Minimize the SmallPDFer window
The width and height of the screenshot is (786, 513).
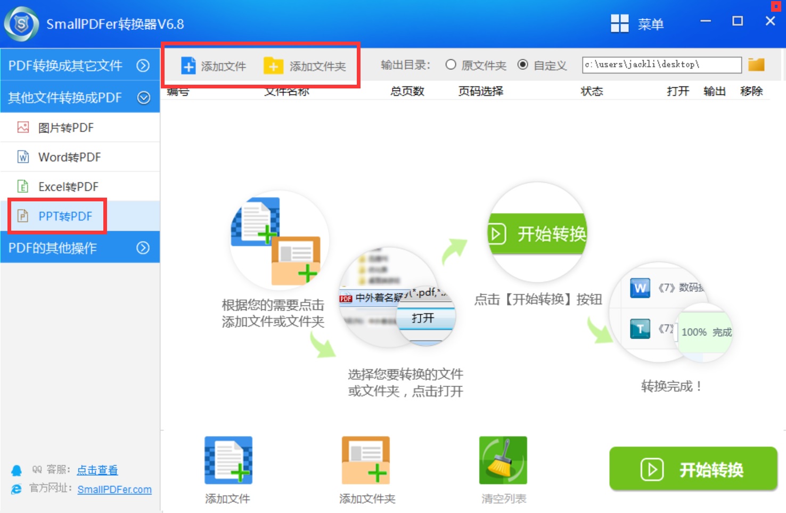pos(706,21)
